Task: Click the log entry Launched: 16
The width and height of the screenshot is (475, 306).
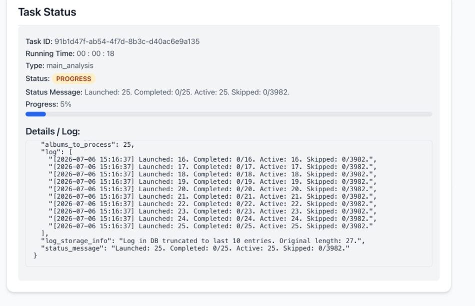Action: (x=212, y=159)
